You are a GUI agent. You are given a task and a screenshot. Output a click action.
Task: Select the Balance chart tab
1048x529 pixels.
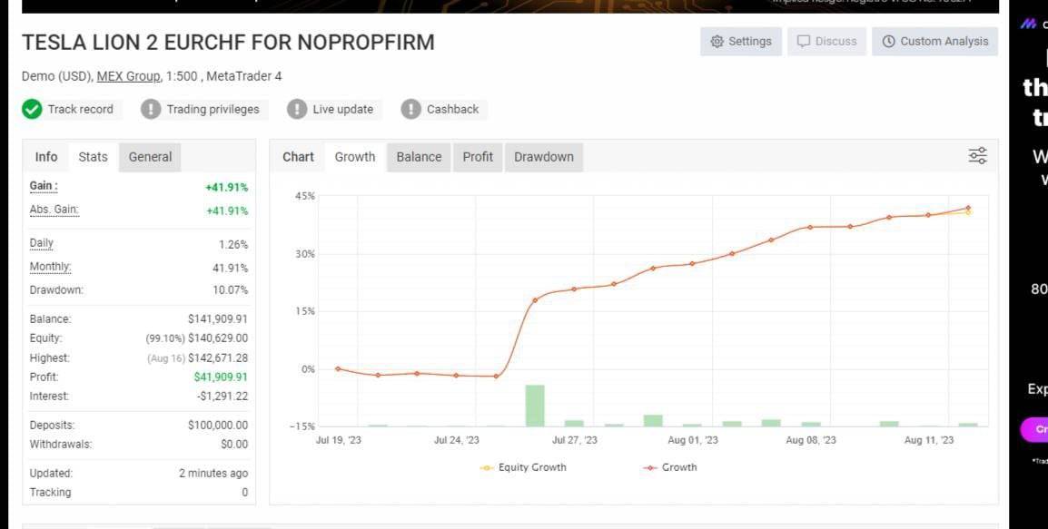tap(419, 157)
